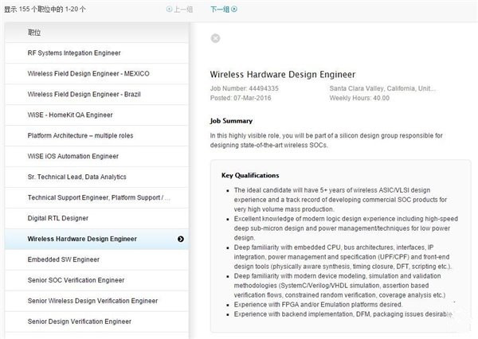Screen dimensions: 478x339
Task: View Senior SOC Verification Engineer job
Action: pos(76,280)
